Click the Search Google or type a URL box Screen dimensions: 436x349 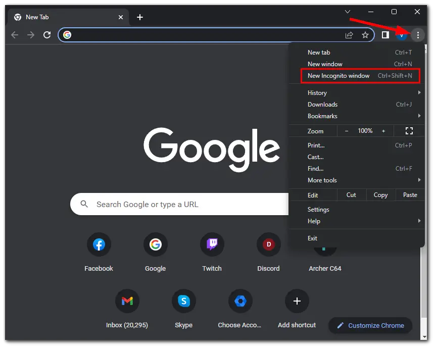point(179,204)
